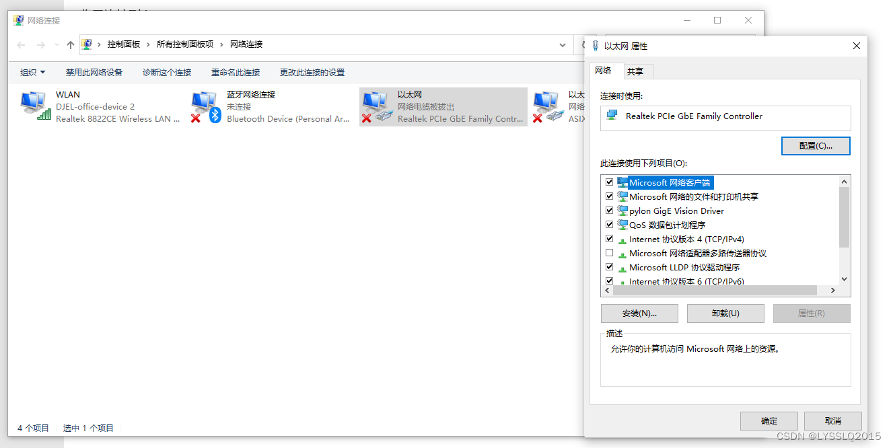
Task: Toggle the Microsoft 网络客户端 checkbox
Action: (x=610, y=182)
